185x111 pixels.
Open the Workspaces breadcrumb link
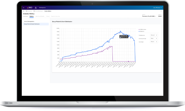[29, 11]
